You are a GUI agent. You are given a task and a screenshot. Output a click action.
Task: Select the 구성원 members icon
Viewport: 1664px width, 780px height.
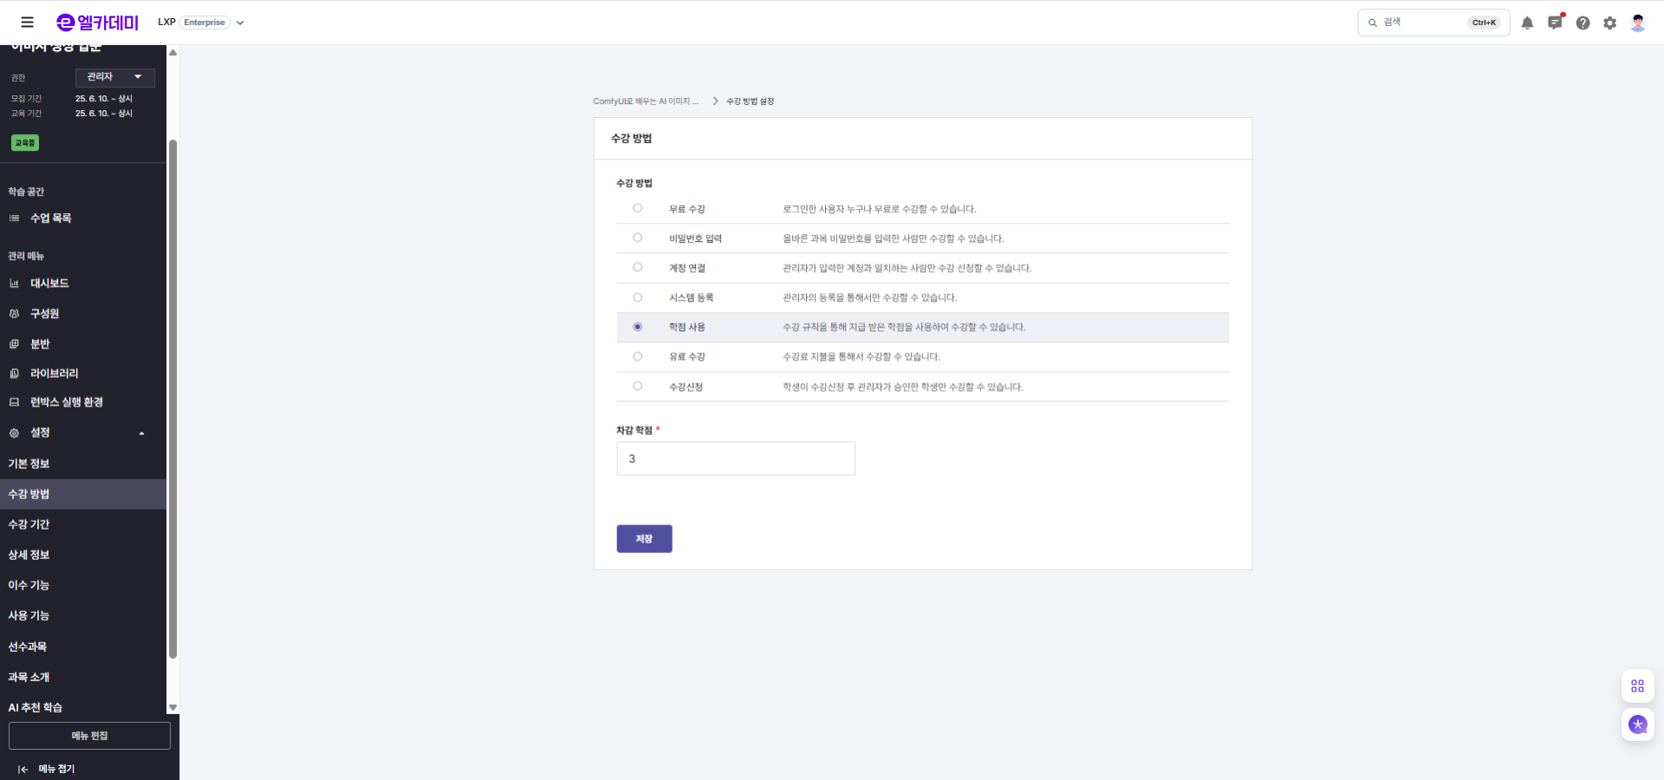coord(15,313)
